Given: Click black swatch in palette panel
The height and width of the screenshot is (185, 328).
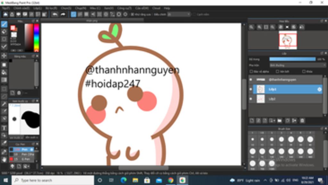Looking at the screenshot, I should point(11,61).
